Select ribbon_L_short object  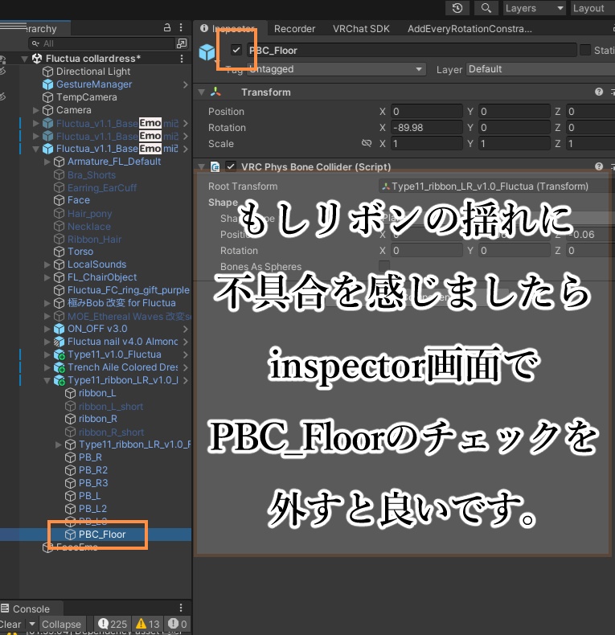[x=111, y=406]
